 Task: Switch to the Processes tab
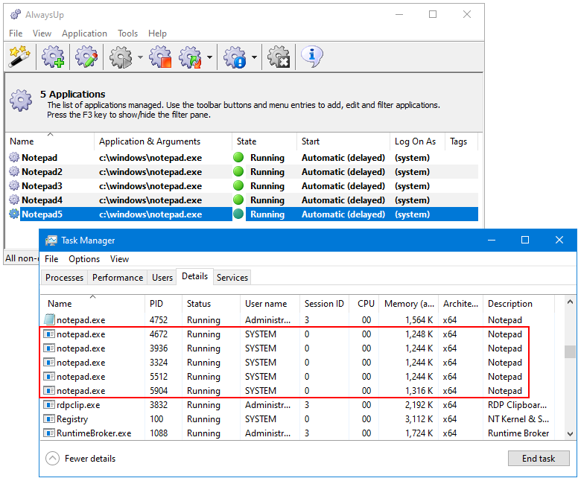tap(65, 277)
